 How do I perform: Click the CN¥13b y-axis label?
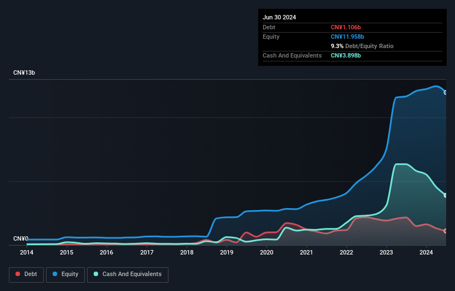pyautogui.click(x=24, y=72)
